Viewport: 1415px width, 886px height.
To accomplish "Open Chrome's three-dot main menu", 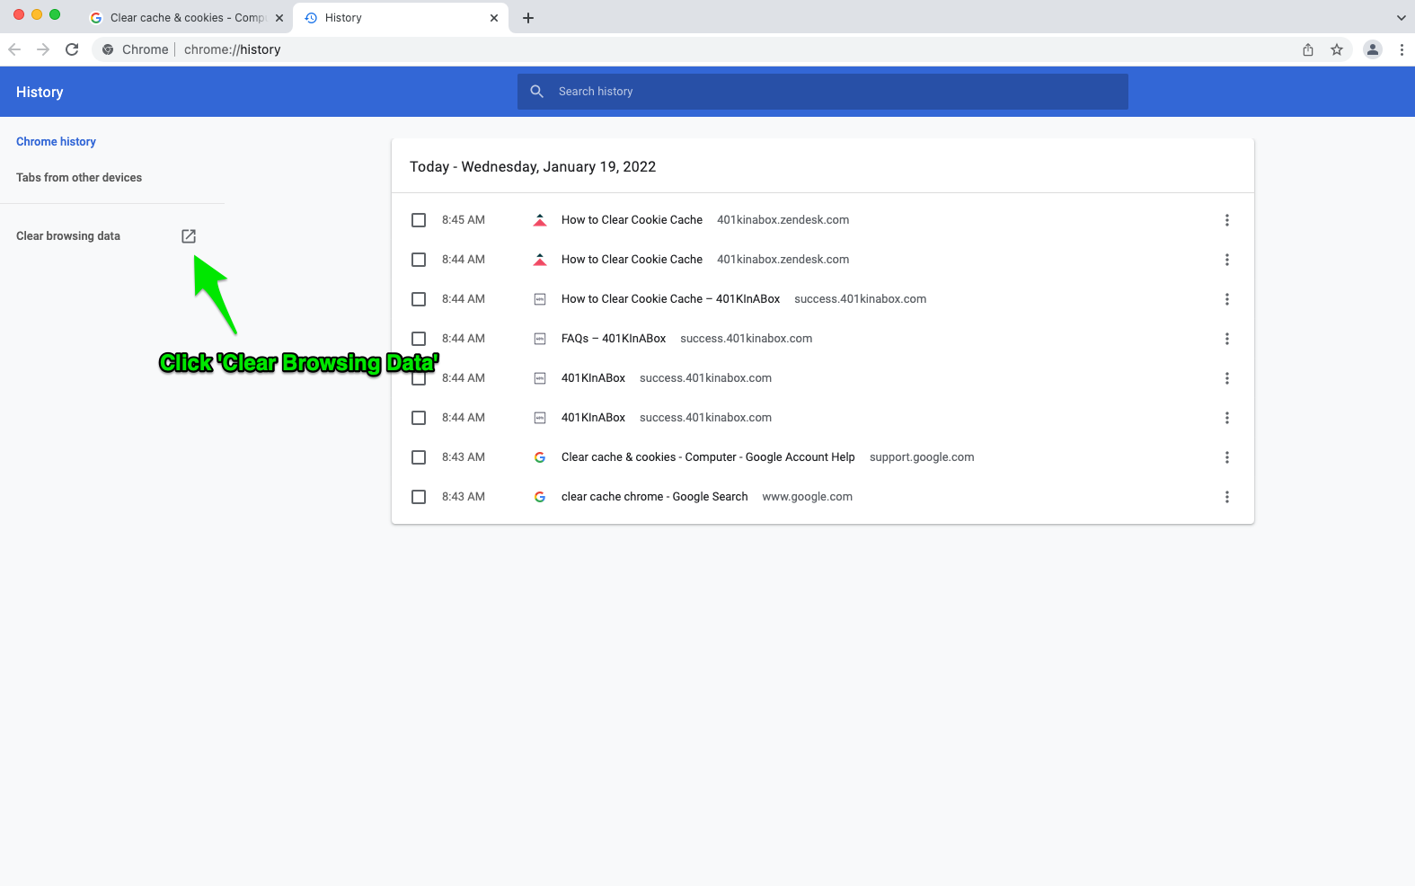I will pyautogui.click(x=1402, y=49).
